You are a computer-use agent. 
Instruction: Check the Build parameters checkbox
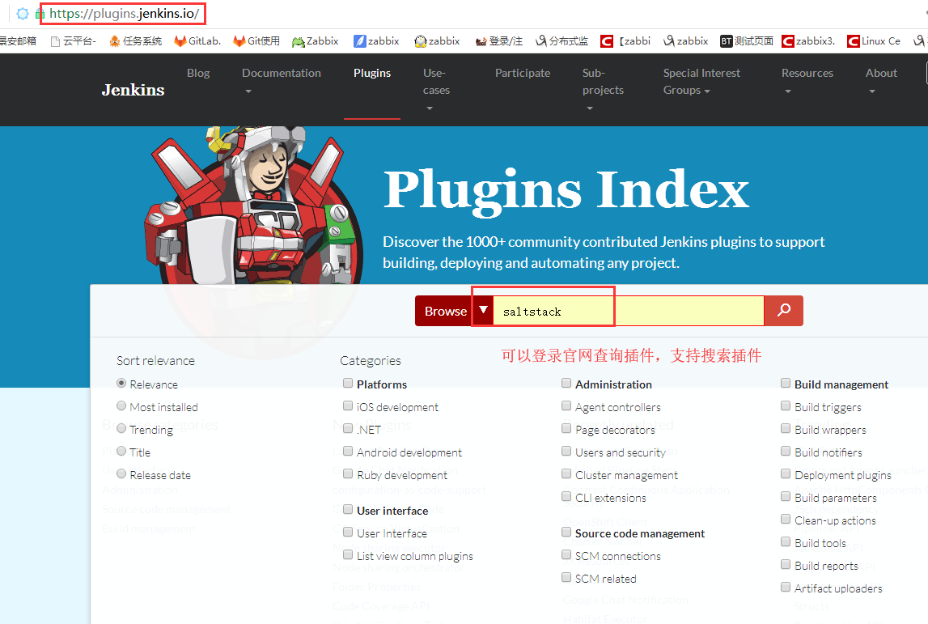click(786, 496)
